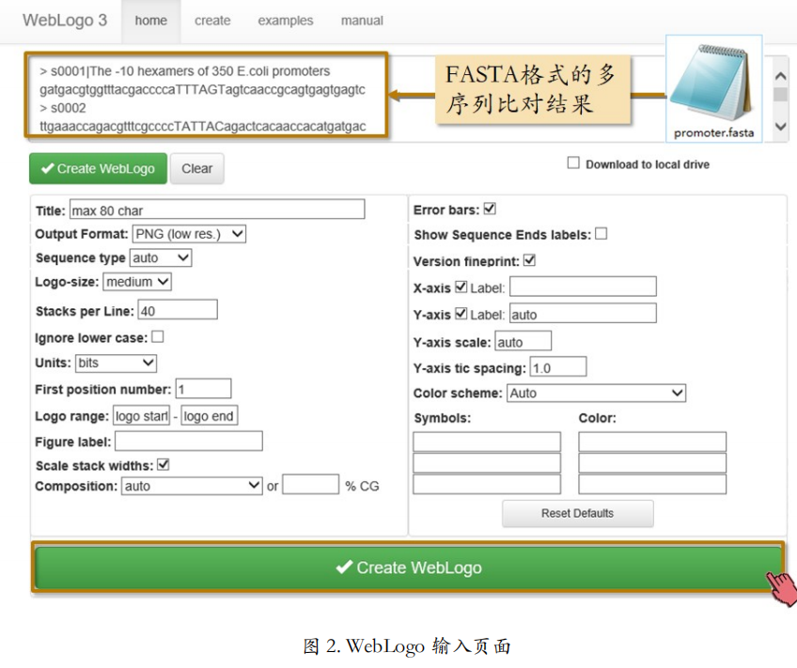This screenshot has height=668, width=797.
Task: Click the third Color input field
Action: pyautogui.click(x=652, y=485)
